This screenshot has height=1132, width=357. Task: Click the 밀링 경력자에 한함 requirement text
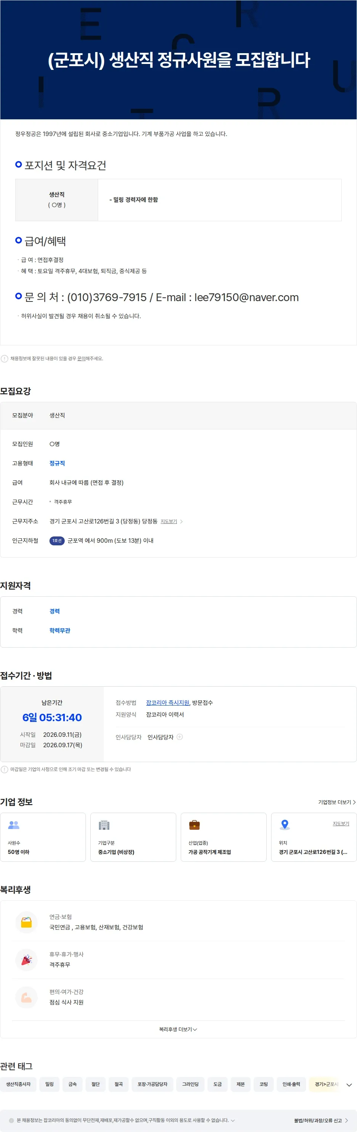(134, 200)
